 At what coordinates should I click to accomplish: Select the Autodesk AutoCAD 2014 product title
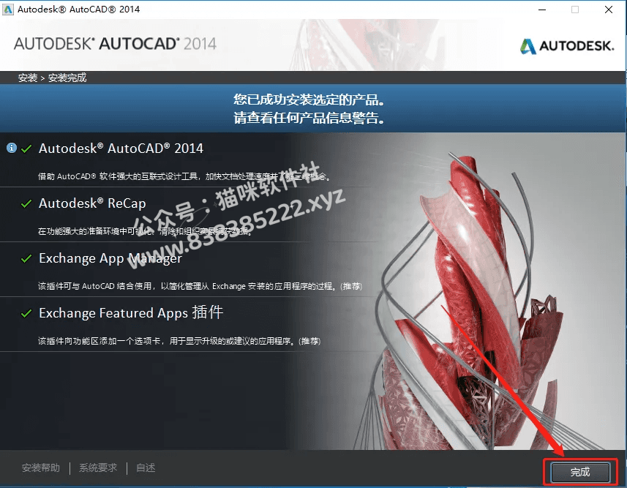[x=121, y=149]
